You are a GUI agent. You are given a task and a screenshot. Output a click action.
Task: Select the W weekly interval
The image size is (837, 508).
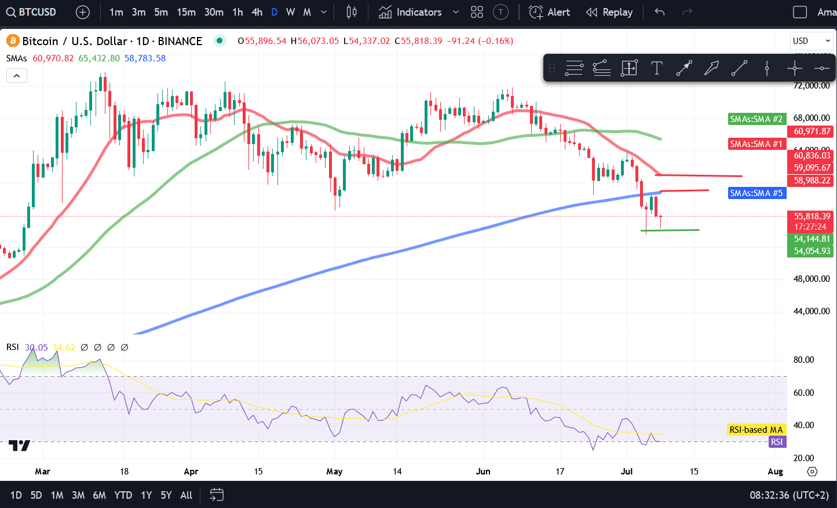[290, 12]
